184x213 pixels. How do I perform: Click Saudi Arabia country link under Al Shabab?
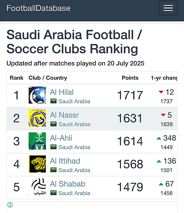coord(74,193)
